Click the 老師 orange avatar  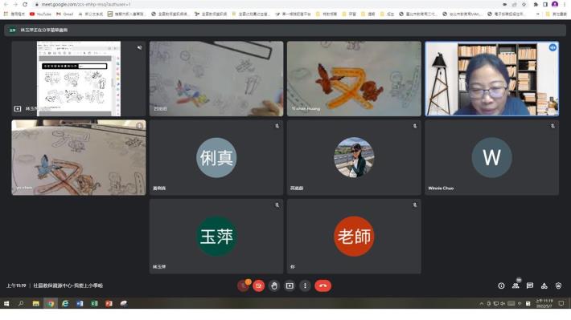point(354,237)
